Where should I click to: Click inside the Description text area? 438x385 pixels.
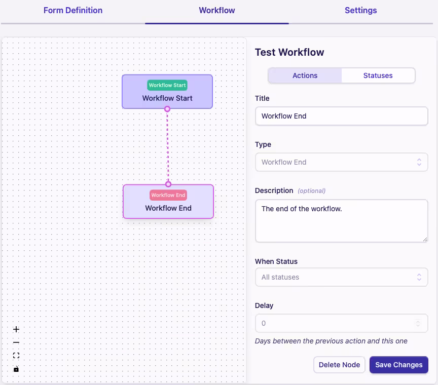(x=341, y=220)
